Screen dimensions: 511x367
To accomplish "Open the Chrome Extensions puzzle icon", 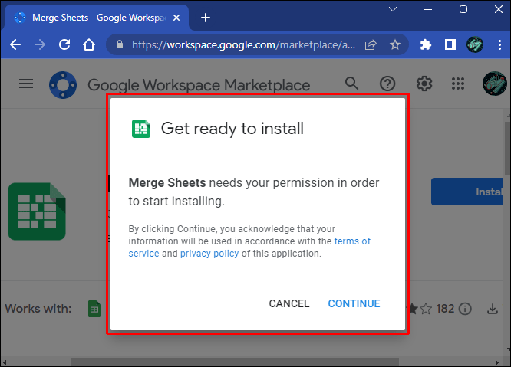I will pyautogui.click(x=427, y=44).
